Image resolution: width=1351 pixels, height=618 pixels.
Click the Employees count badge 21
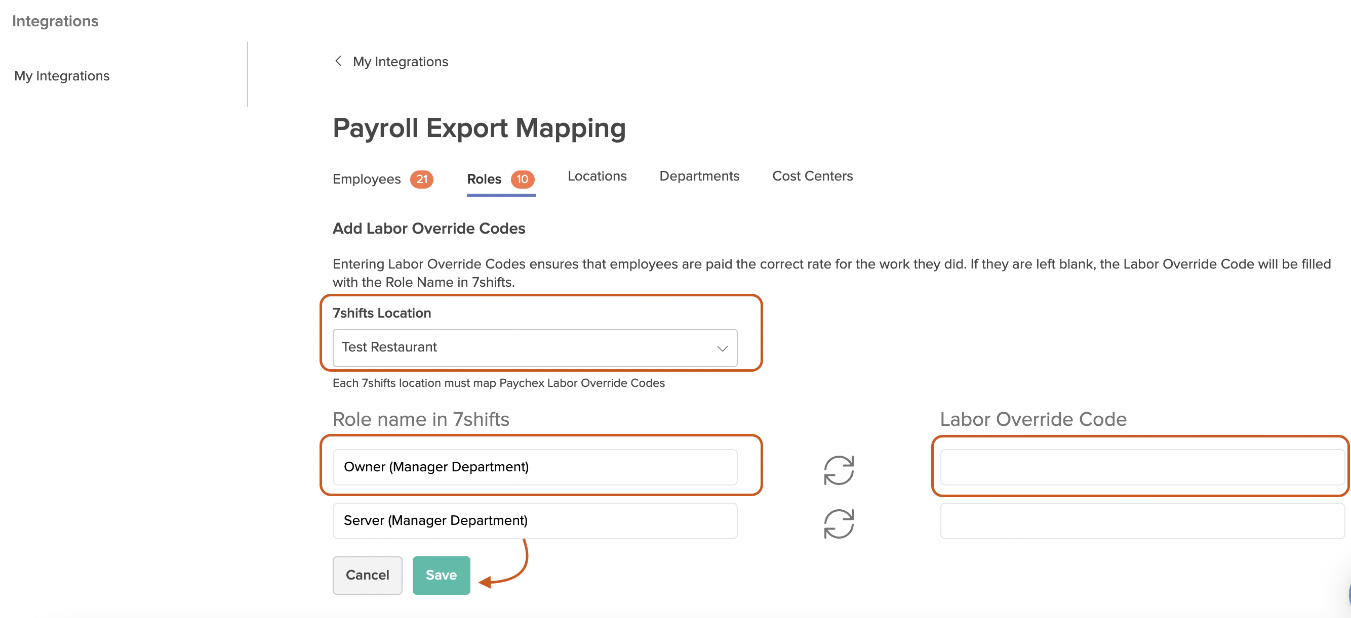click(x=422, y=179)
